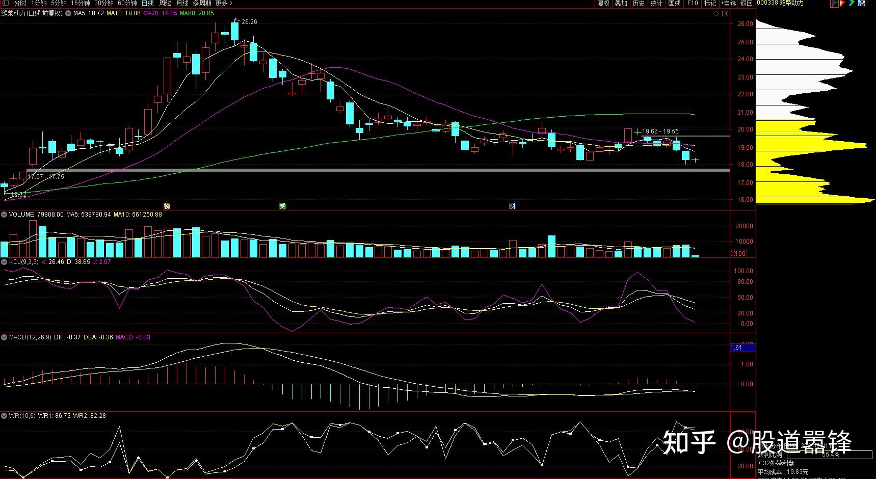Click the MACD(12,26,9) indicator name

coord(30,337)
